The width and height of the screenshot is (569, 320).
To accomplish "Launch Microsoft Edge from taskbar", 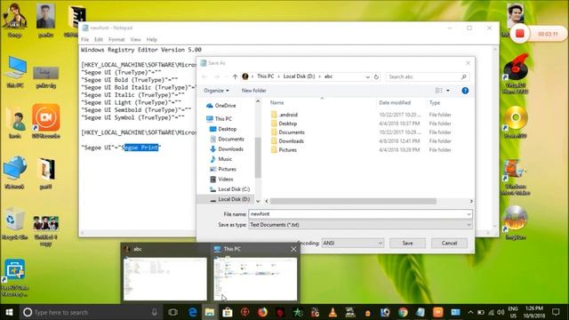I will point(192,312).
